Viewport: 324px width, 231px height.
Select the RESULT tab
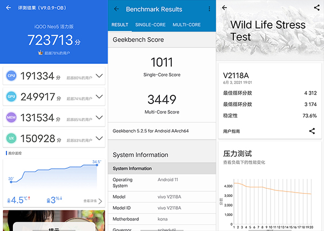[x=119, y=25]
